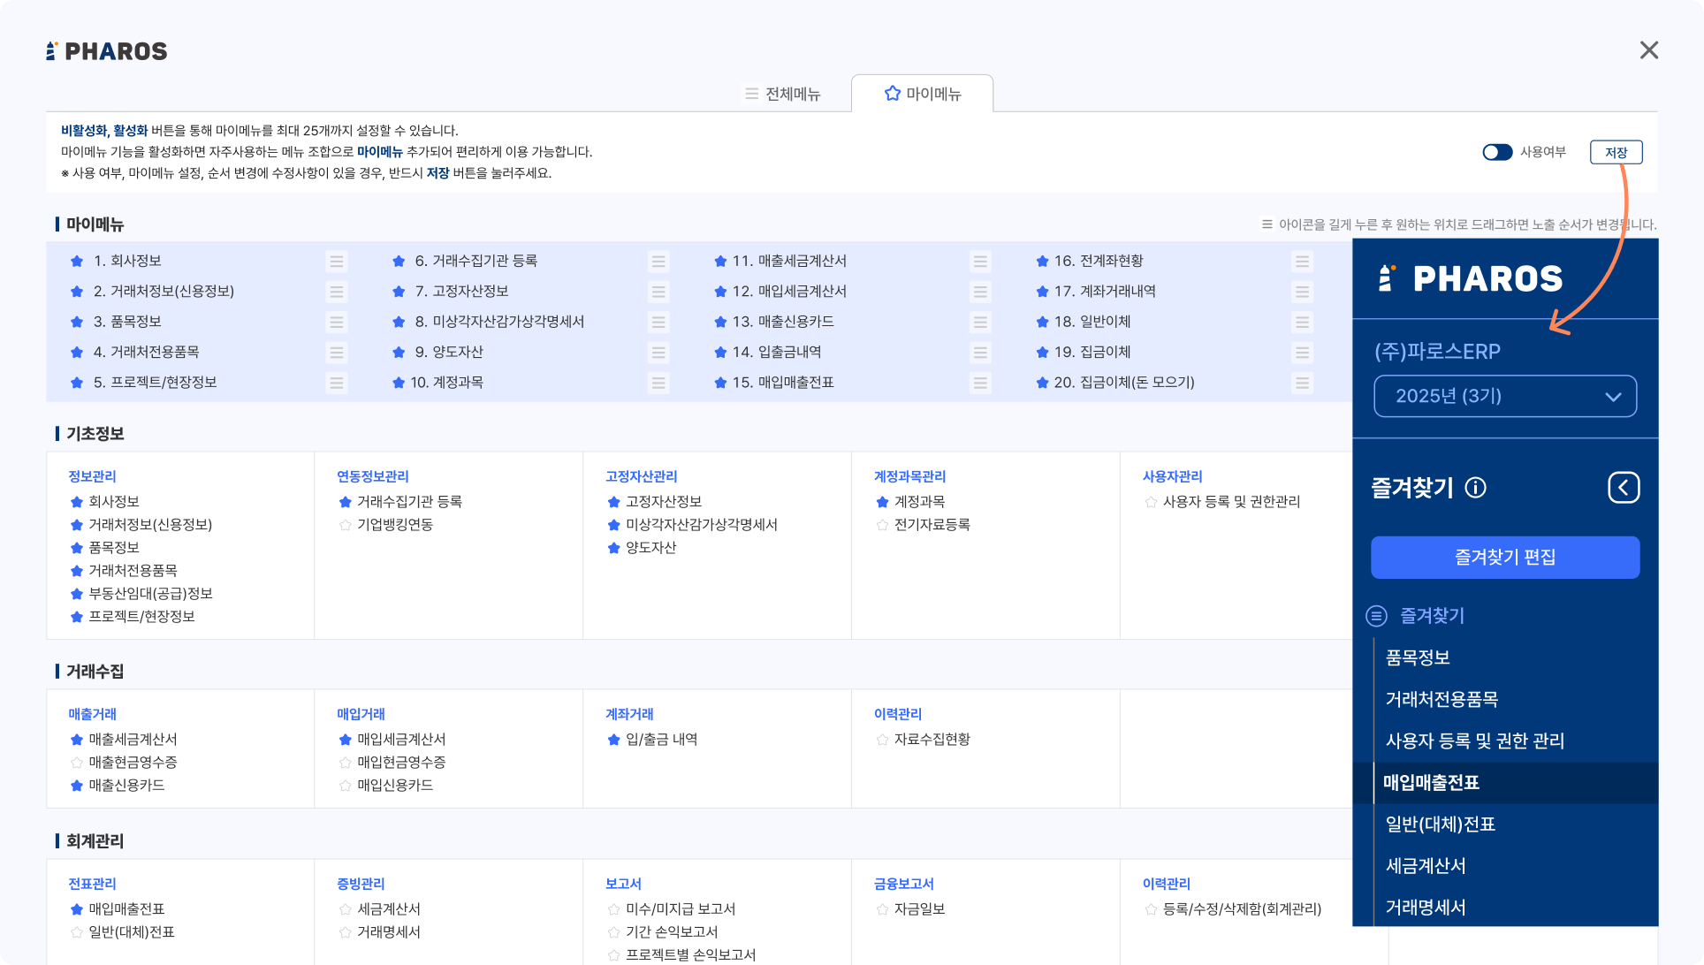This screenshot has height=965, width=1704.
Task: Click the star icon beside 7. 고정자산정보
Action: pyautogui.click(x=399, y=292)
